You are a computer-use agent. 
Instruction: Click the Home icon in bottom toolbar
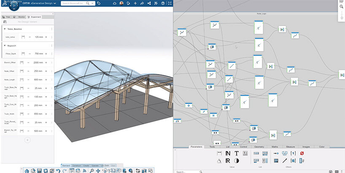tap(27, 170)
